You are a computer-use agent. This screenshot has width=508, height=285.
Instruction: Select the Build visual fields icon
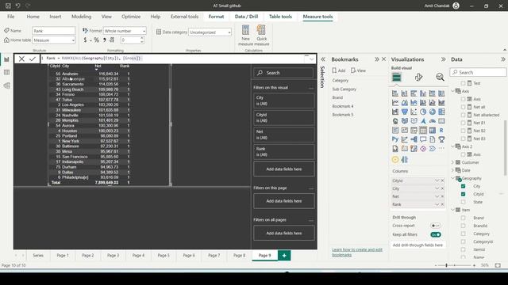click(396, 78)
